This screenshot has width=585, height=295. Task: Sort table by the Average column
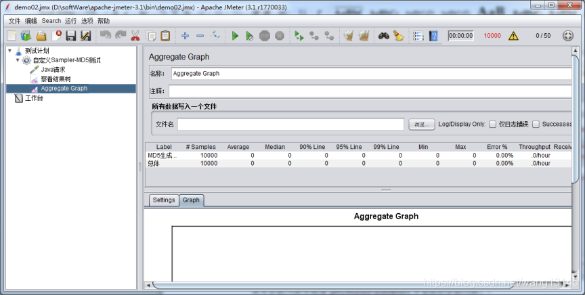coord(238,147)
